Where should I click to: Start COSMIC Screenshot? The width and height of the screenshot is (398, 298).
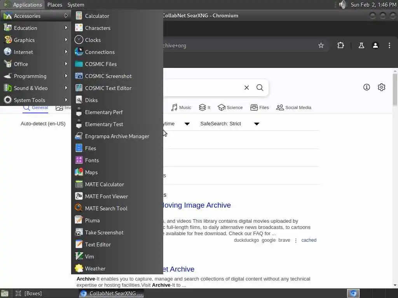[x=117, y=76]
